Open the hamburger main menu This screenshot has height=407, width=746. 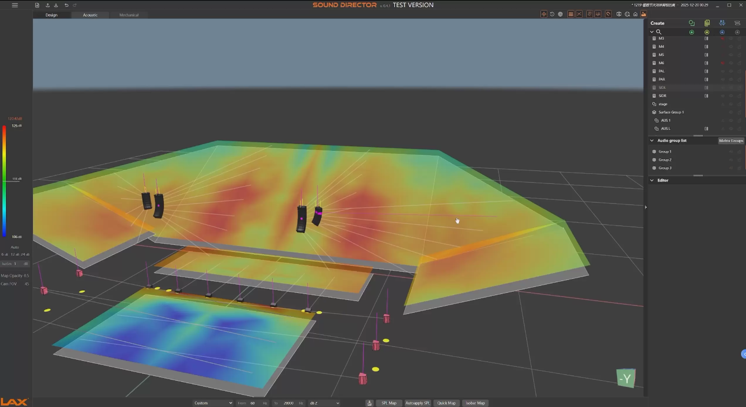point(15,5)
